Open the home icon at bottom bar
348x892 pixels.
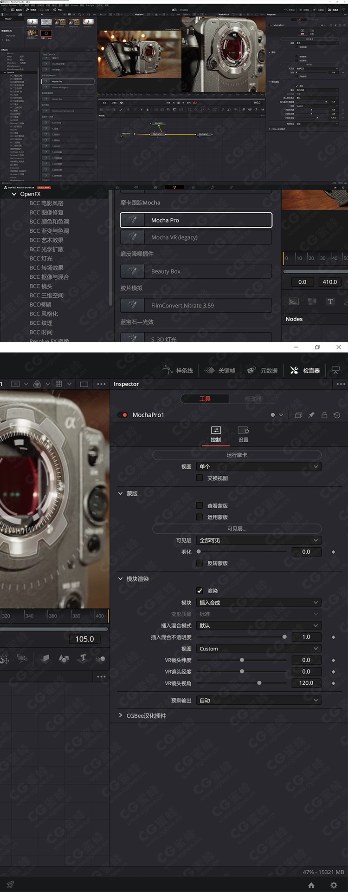(x=311, y=885)
